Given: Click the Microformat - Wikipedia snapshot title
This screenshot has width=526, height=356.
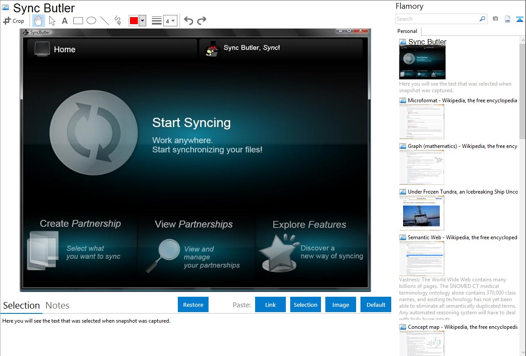Looking at the screenshot, I should pyautogui.click(x=462, y=101).
